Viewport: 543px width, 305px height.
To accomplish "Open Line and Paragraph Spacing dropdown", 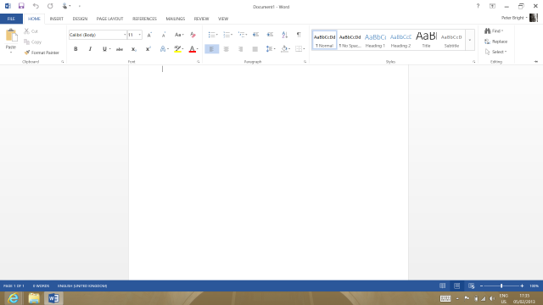I will pyautogui.click(x=271, y=49).
